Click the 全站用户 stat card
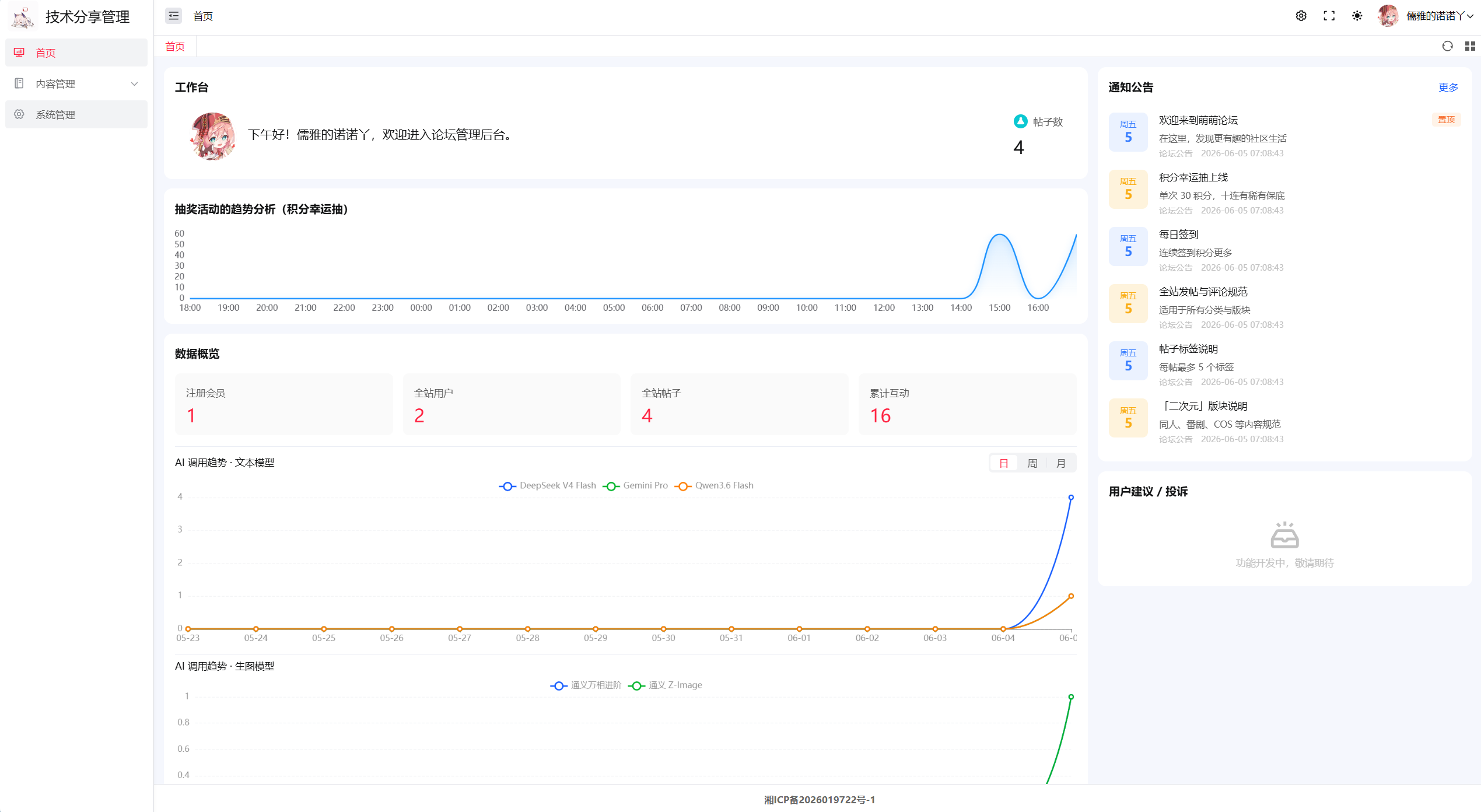1481x812 pixels. (x=512, y=404)
